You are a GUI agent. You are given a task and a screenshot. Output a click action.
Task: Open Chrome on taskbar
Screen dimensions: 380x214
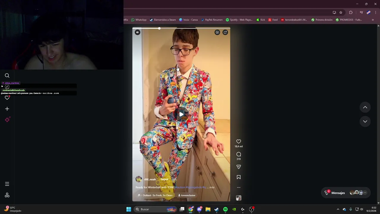pyautogui.click(x=191, y=209)
